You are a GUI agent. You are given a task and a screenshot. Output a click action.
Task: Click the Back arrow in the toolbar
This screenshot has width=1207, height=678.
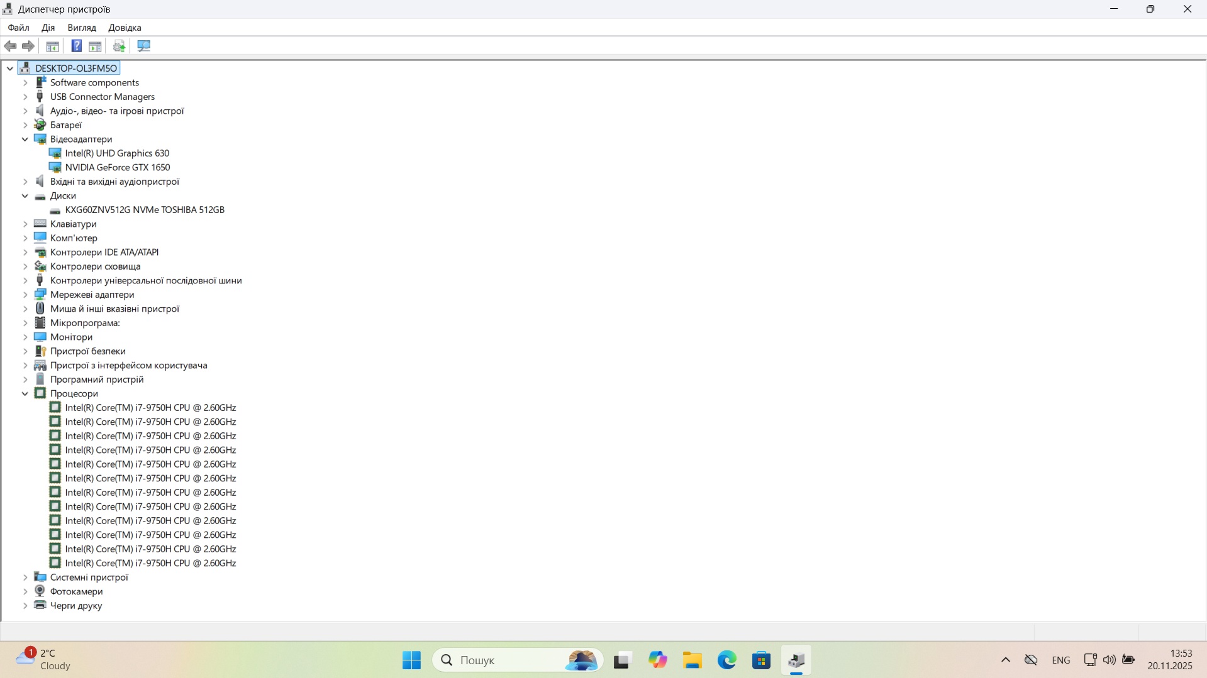pos(10,46)
